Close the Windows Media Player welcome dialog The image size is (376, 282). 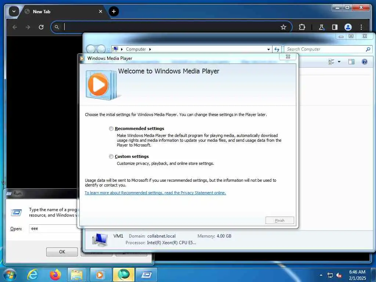click(288, 57)
